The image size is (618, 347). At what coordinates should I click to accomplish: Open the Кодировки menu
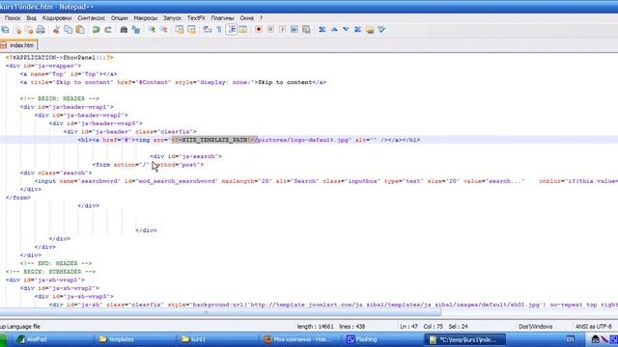57,18
